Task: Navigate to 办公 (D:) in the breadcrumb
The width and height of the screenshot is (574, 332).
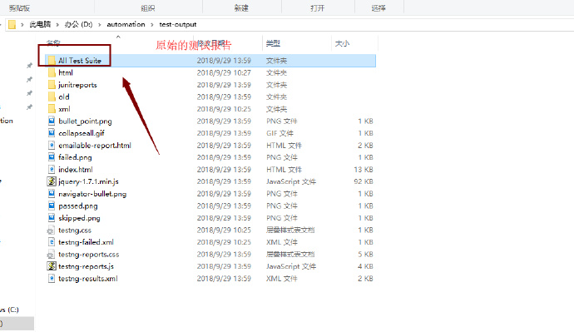Action: pos(78,24)
